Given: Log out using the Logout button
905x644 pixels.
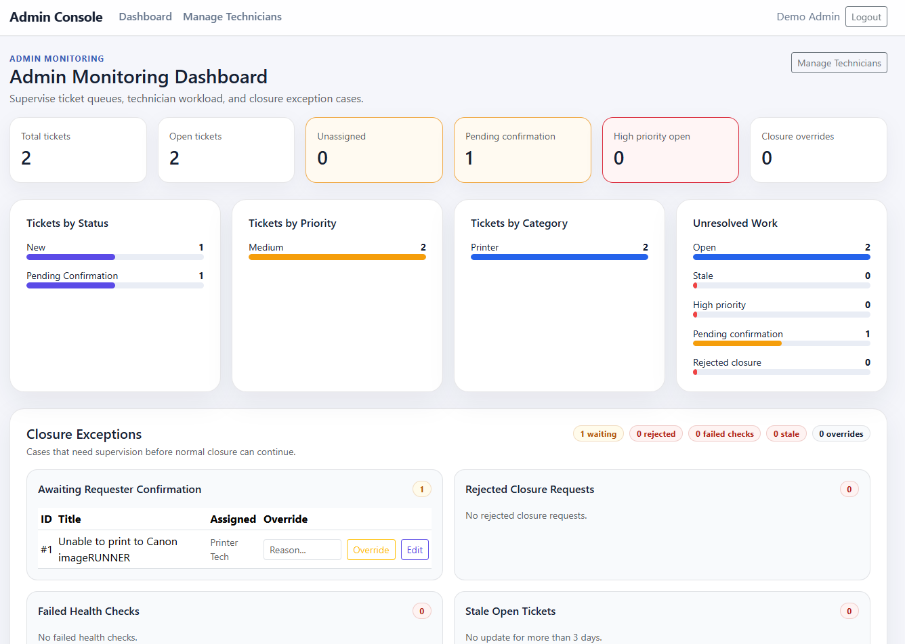Looking at the screenshot, I should [x=866, y=17].
